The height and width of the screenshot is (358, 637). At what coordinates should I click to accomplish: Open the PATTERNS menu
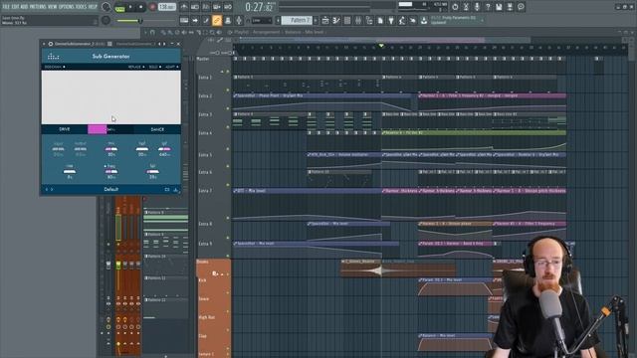pyautogui.click(x=38, y=7)
